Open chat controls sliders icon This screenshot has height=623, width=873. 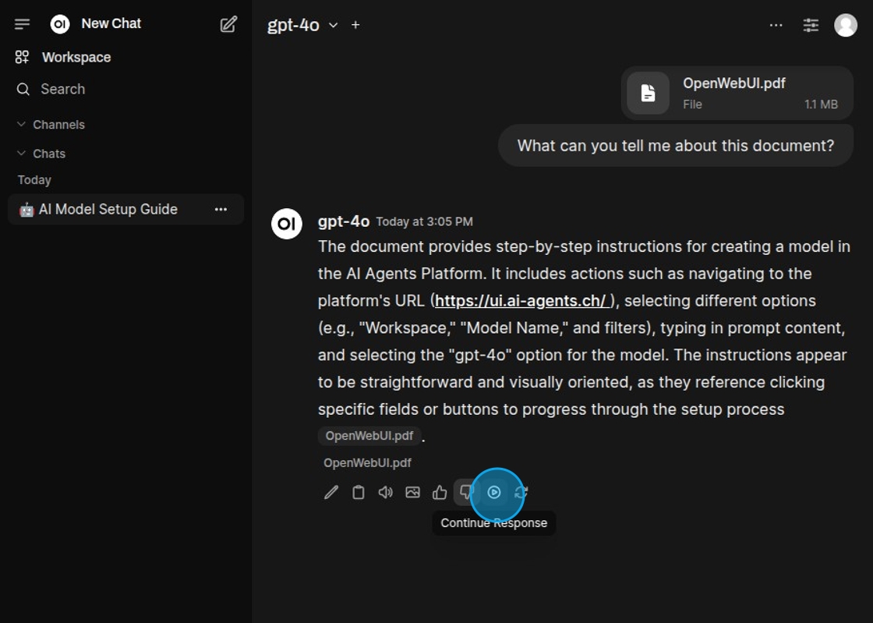pyautogui.click(x=811, y=25)
